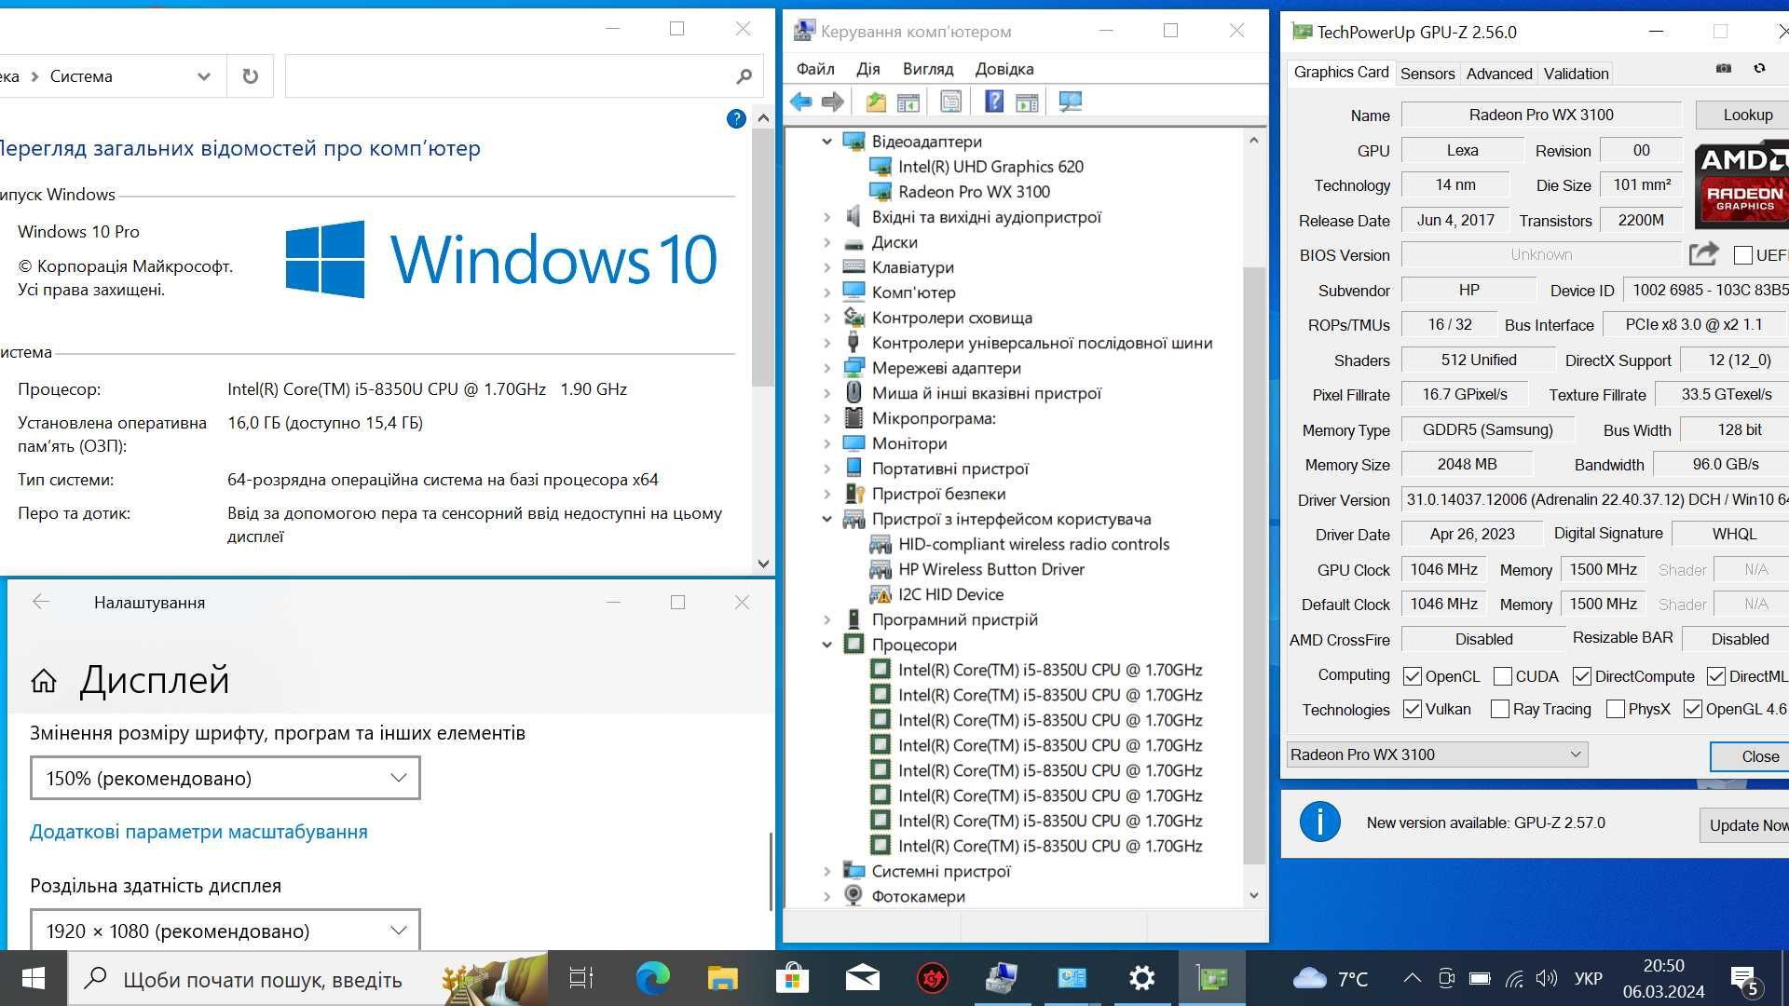
Task: Switch to the Advanced tab in GPU-Z
Action: click(1499, 74)
